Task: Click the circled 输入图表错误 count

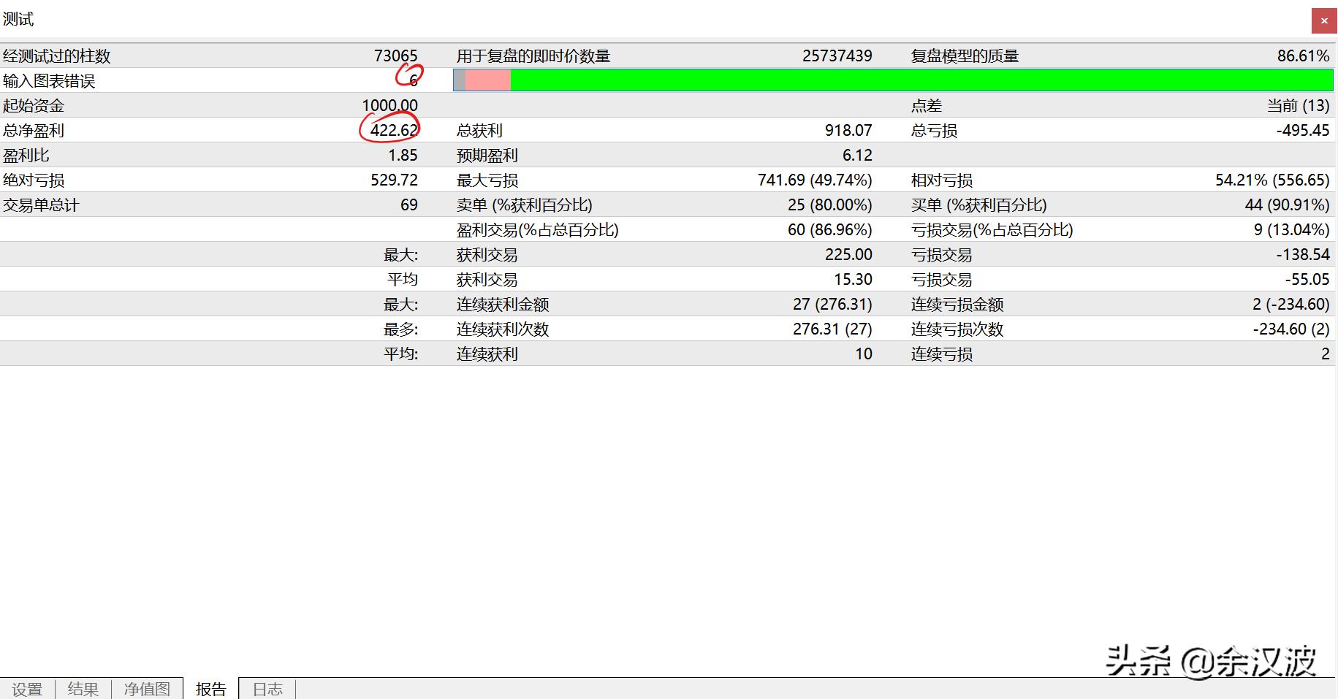Action: coord(411,81)
